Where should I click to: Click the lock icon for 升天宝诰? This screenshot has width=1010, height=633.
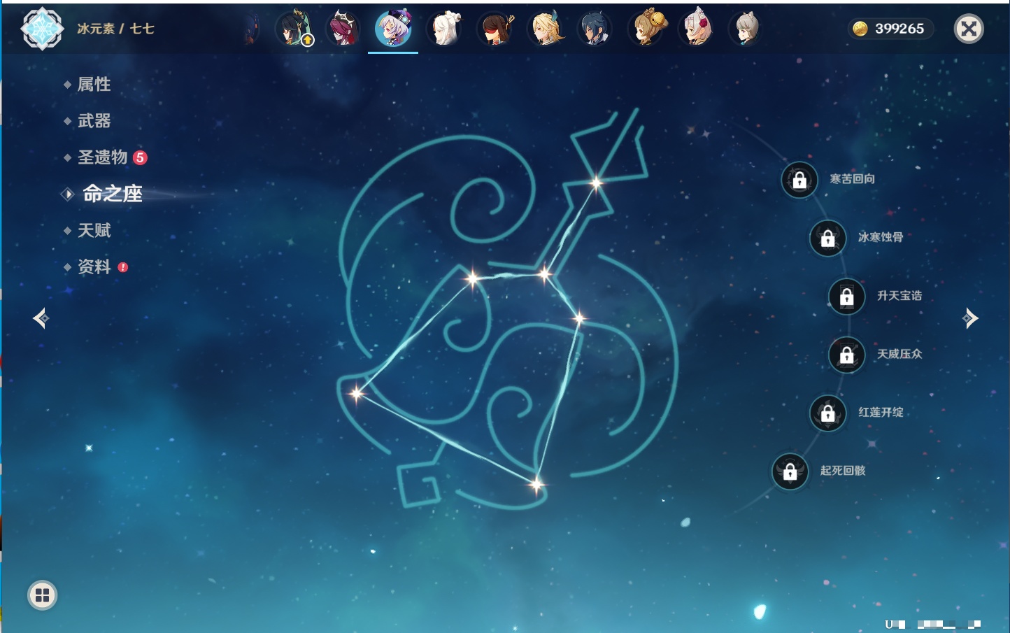click(x=847, y=297)
